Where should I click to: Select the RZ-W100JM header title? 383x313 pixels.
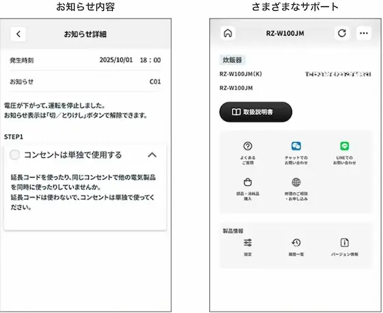285,33
